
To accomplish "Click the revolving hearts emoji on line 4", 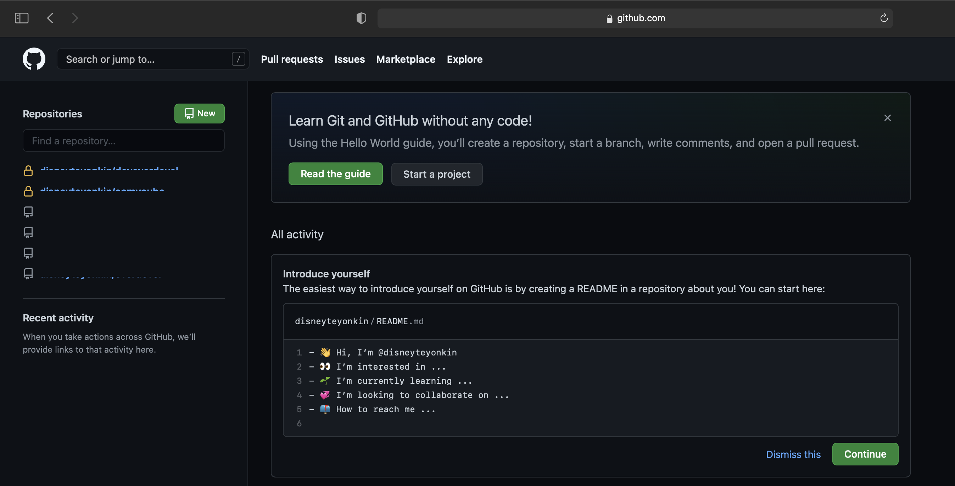I will click(325, 395).
